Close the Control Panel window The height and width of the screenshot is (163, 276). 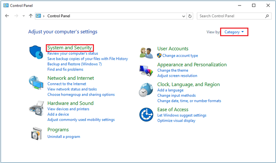268,6
